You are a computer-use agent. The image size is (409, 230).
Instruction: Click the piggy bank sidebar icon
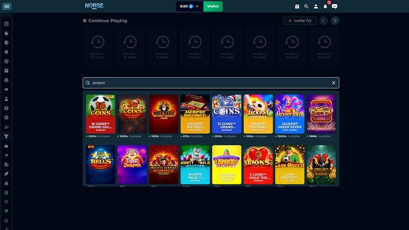click(6, 146)
